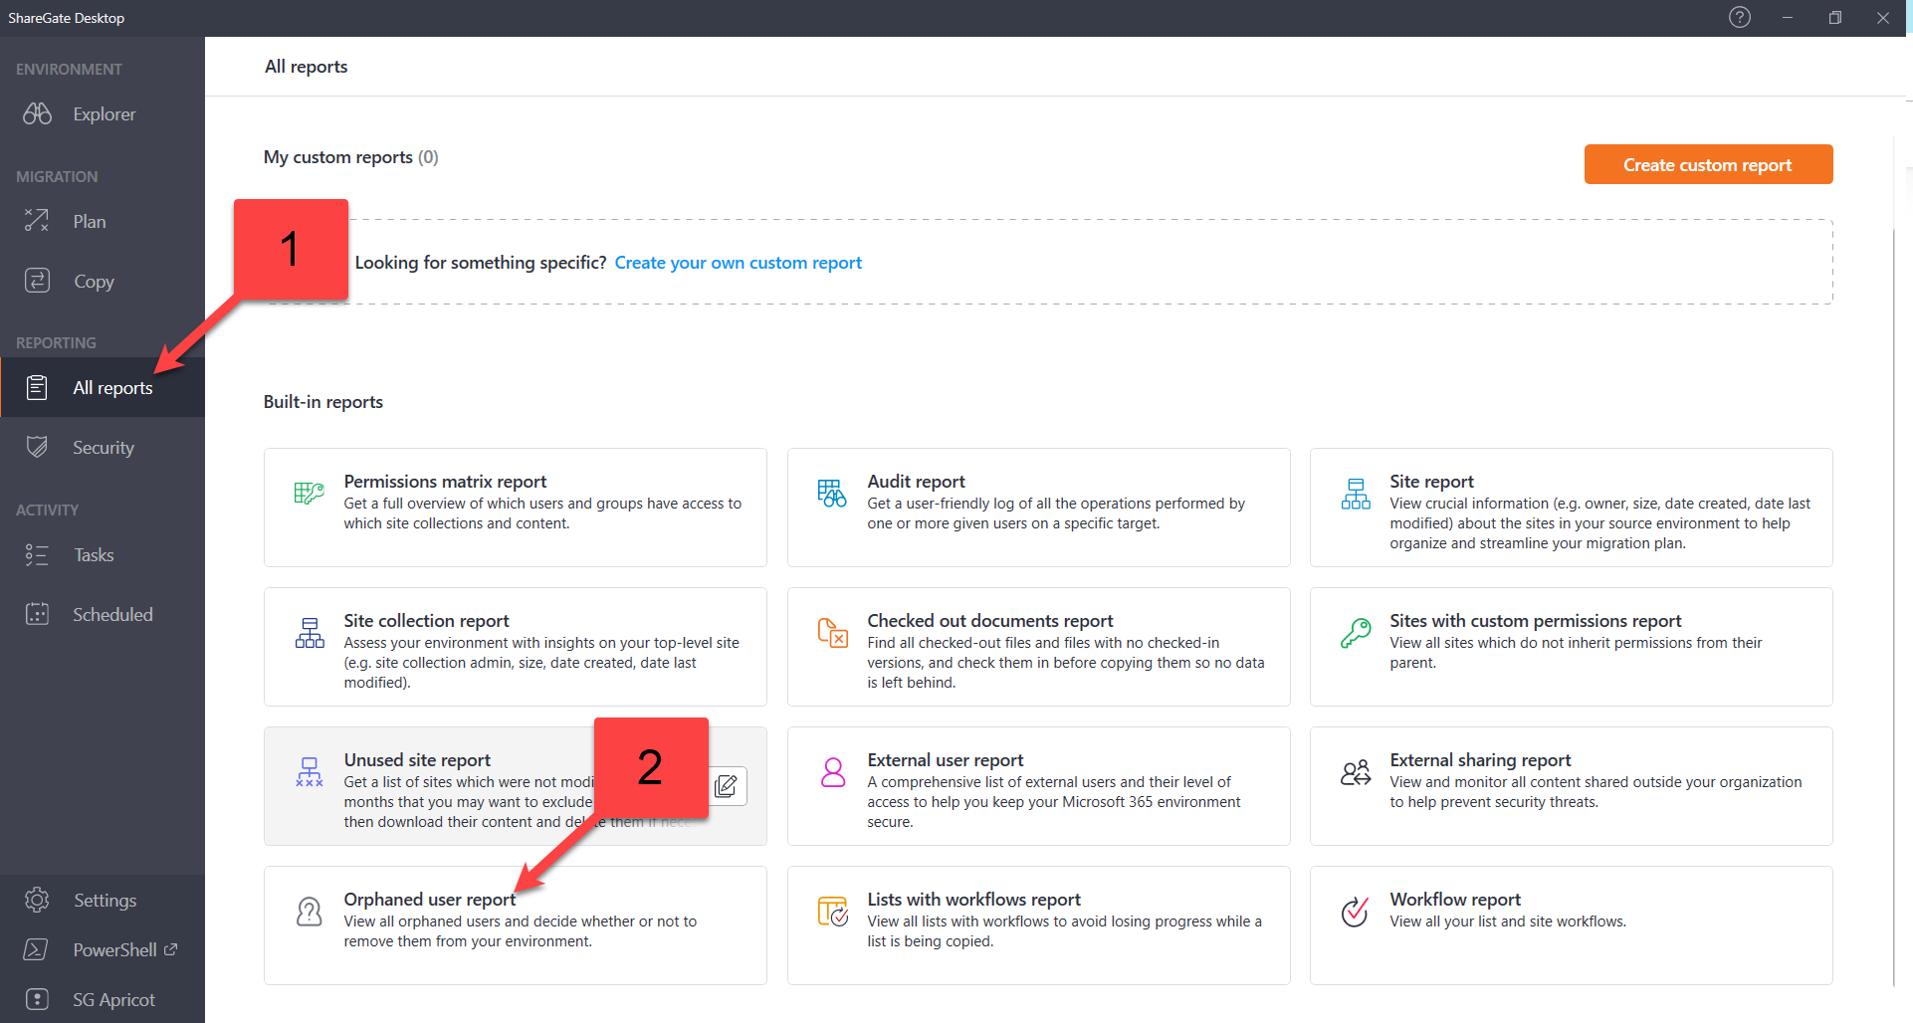Click the vertical scrollbar on the right

pos(1894,597)
